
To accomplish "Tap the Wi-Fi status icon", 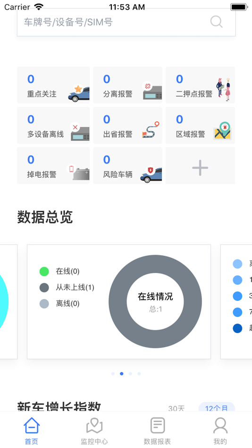I will (39, 7).
